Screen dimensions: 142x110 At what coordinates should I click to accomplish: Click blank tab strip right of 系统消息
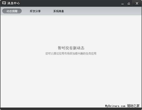(102, 11)
